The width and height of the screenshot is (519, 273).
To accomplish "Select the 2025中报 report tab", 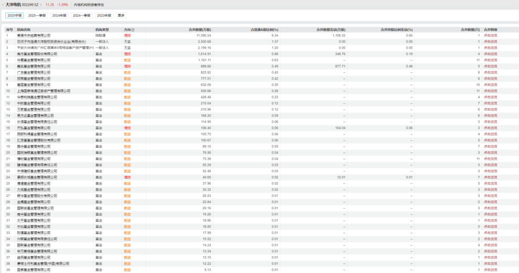I will (14, 15).
